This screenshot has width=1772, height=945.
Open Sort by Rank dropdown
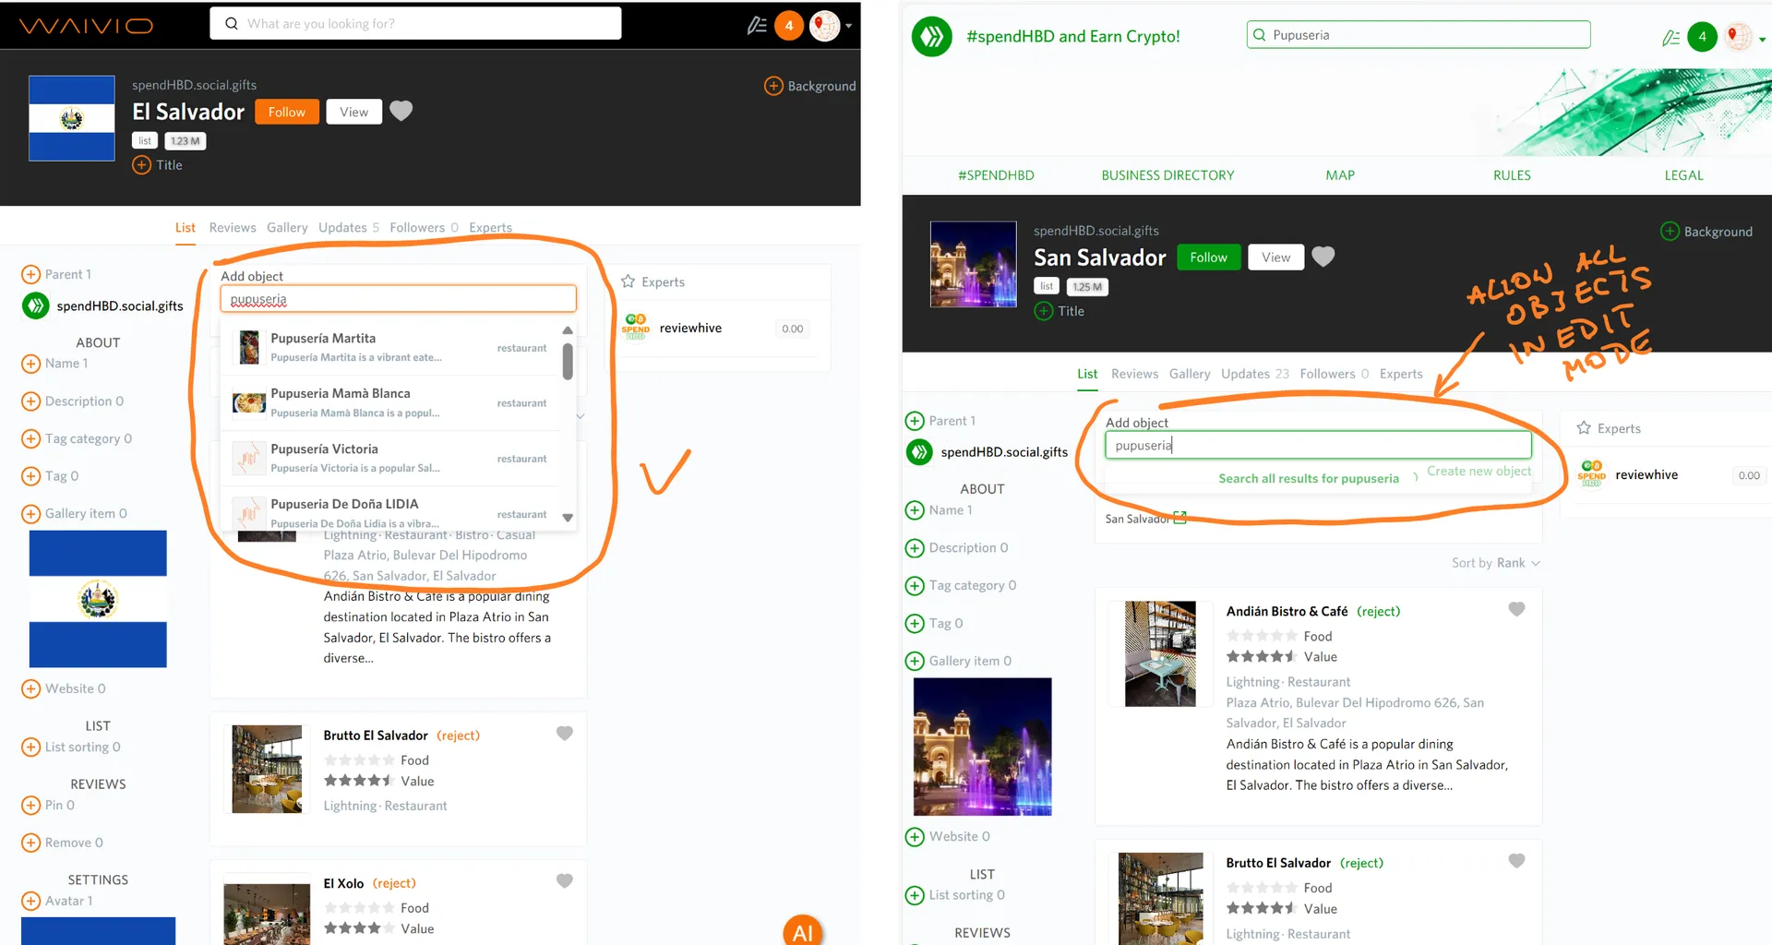[1495, 563]
